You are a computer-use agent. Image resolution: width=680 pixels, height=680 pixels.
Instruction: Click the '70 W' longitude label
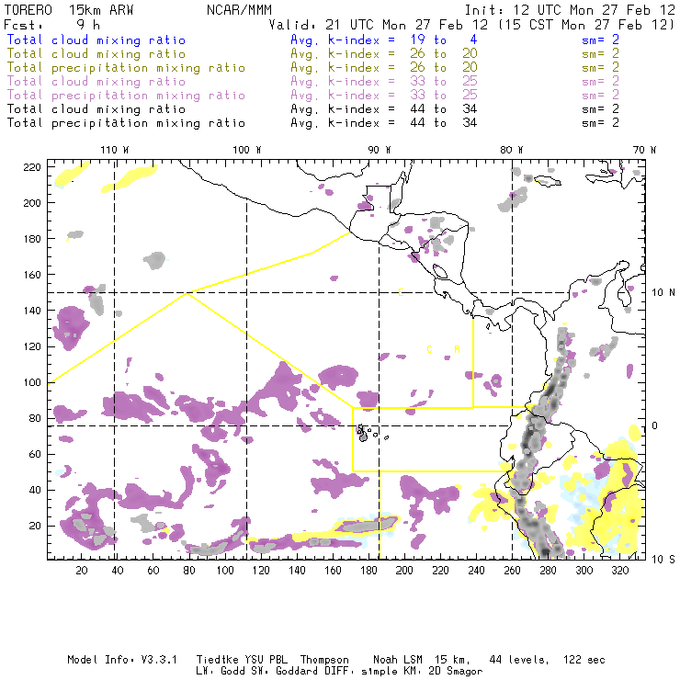coord(644,150)
